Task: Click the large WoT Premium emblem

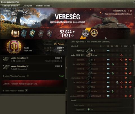Action: click(14, 47)
